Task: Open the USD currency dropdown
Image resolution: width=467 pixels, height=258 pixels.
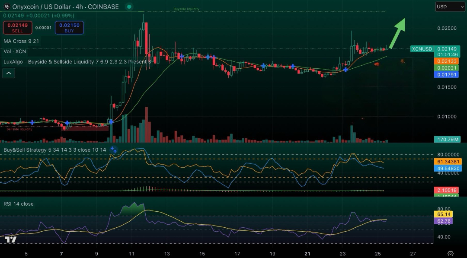Action: pyautogui.click(x=450, y=6)
